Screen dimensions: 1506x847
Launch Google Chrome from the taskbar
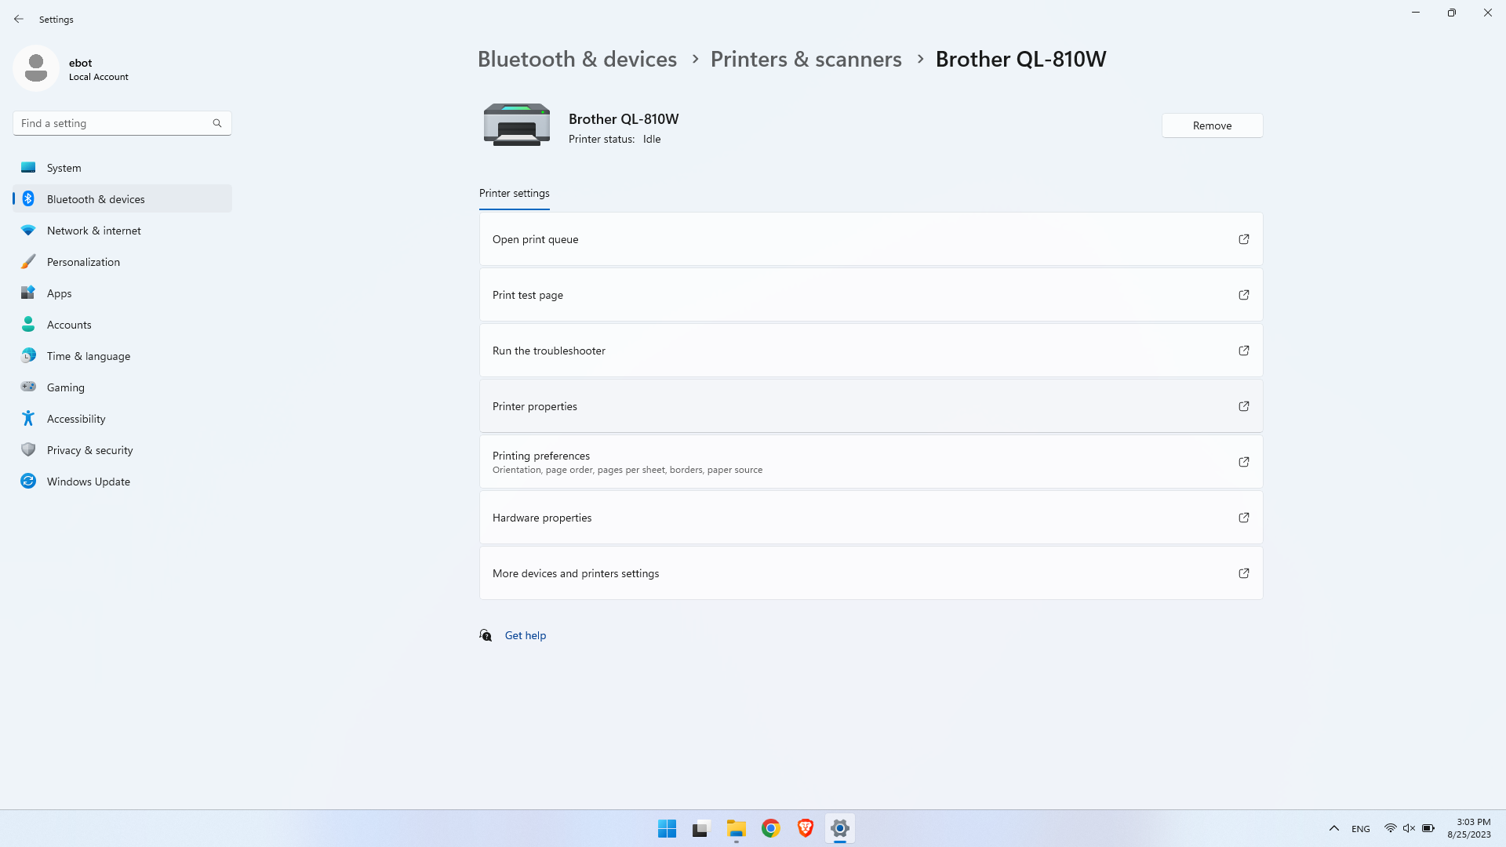tap(770, 828)
